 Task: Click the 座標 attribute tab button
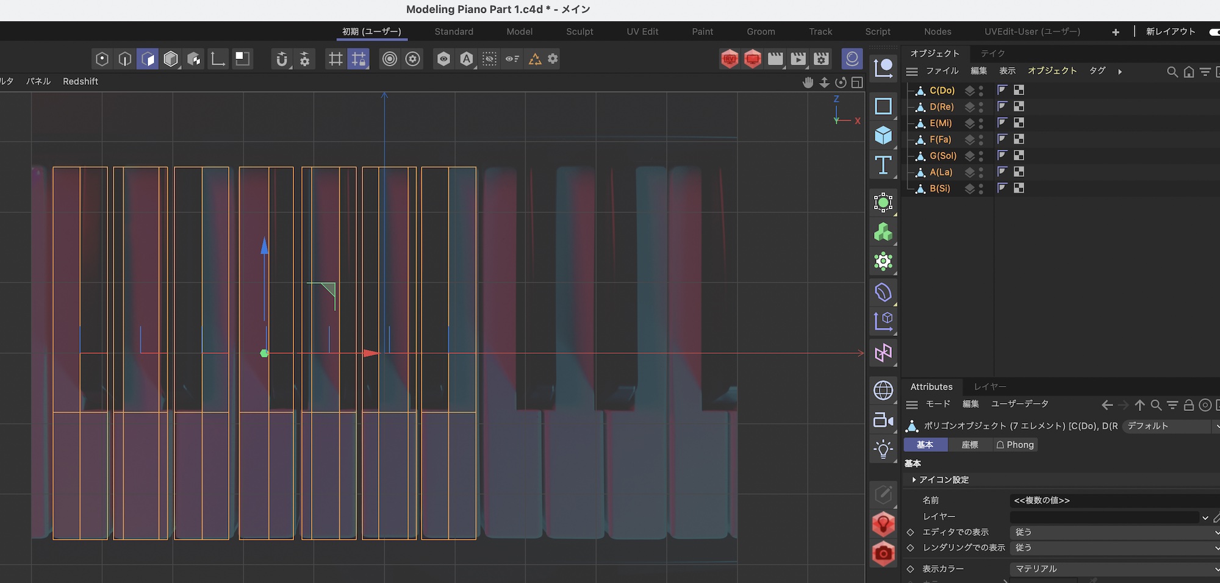[969, 445]
